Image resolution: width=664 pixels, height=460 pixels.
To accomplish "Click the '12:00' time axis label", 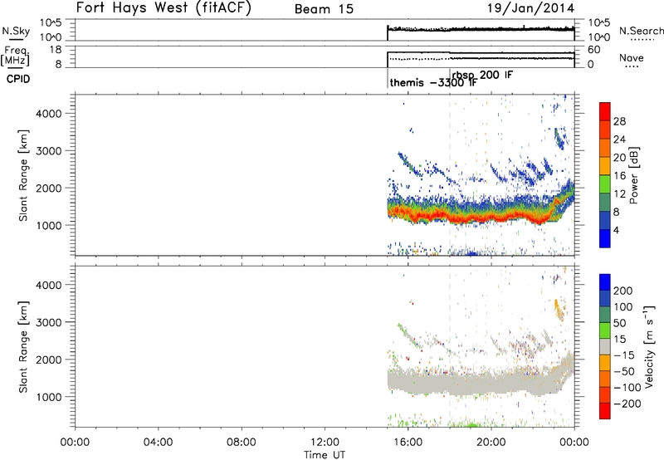I will (x=325, y=443).
